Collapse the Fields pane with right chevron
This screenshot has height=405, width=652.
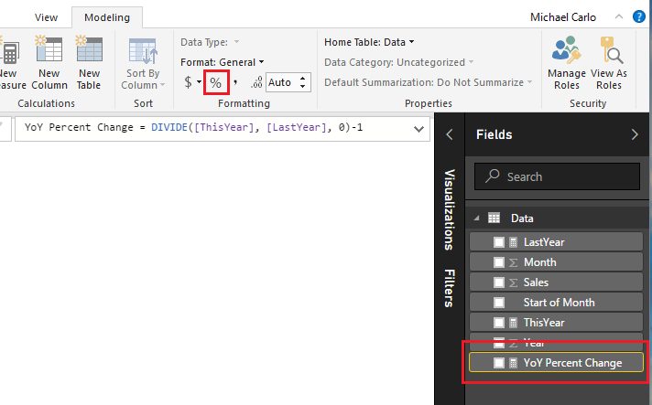pyautogui.click(x=635, y=134)
